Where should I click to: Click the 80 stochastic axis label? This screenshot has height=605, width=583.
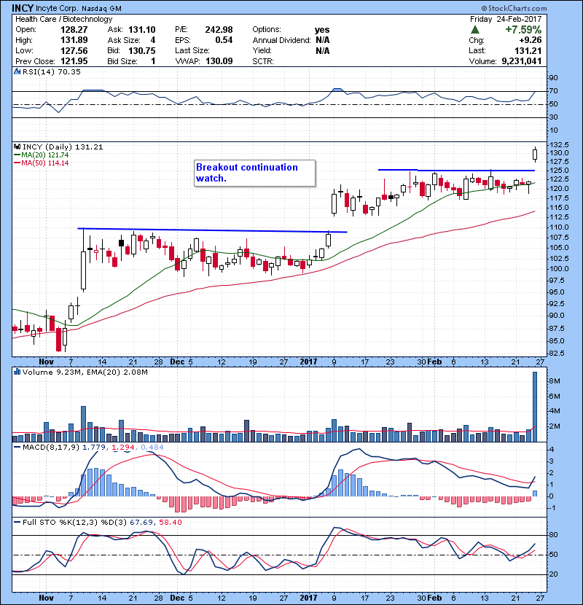click(553, 535)
